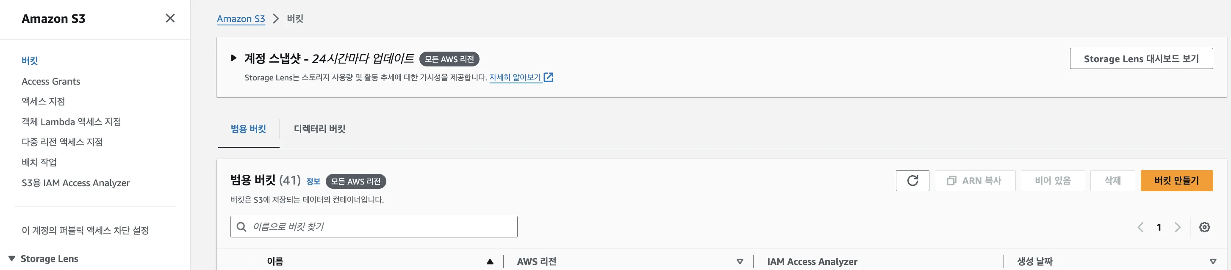The height and width of the screenshot is (270, 1231).
Task: Click the refresh buckets icon button
Action: click(912, 181)
